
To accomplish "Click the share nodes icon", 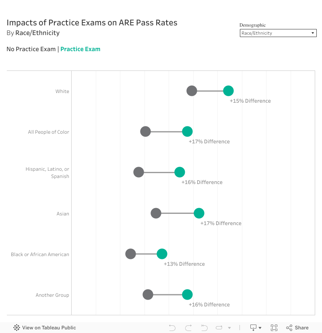I will 289,328.
